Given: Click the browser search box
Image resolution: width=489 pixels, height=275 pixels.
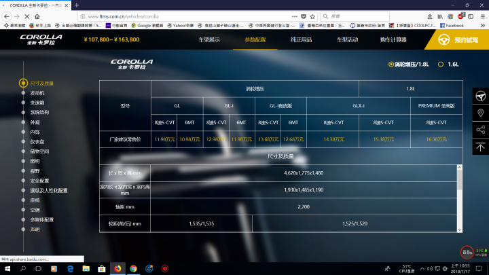Looking at the screenshot, I should [x=355, y=16].
